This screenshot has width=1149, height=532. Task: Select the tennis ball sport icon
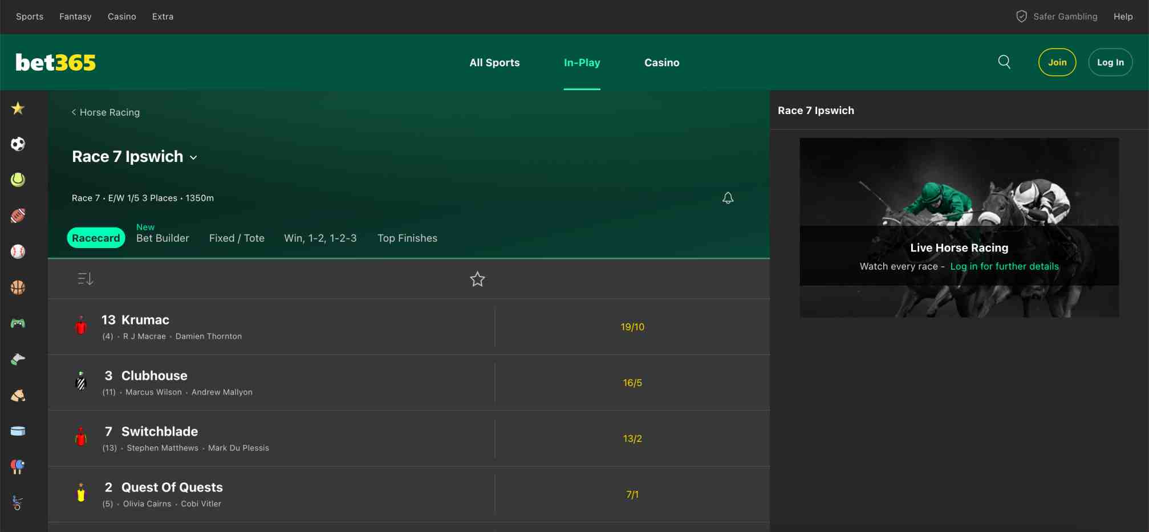point(18,180)
